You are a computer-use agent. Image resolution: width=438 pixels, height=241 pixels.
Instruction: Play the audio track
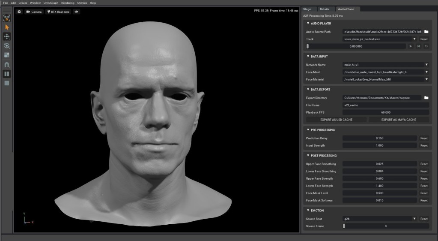(x=411, y=46)
